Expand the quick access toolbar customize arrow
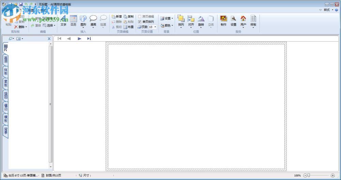The height and width of the screenshot is (180, 341). 35,4
